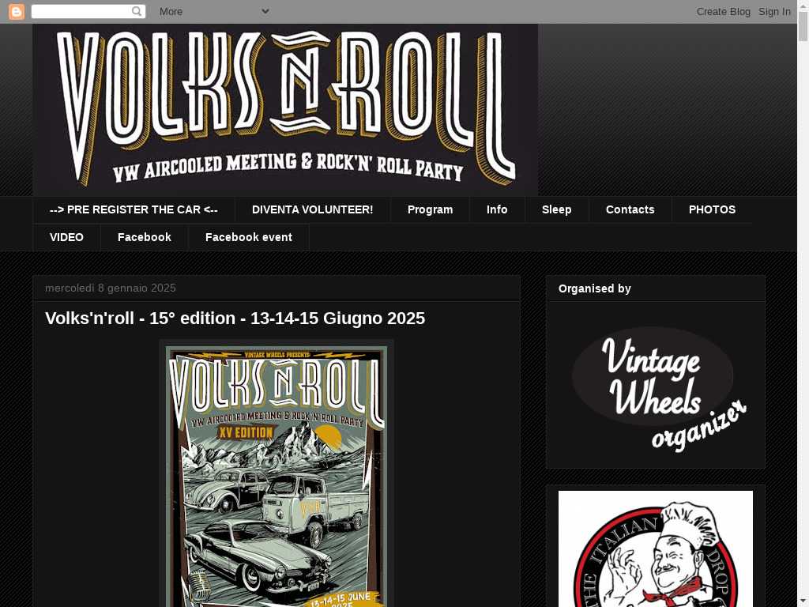Click the date text 'mercoledì 8 gennaio 2025'
This screenshot has width=809, height=607.
(111, 288)
